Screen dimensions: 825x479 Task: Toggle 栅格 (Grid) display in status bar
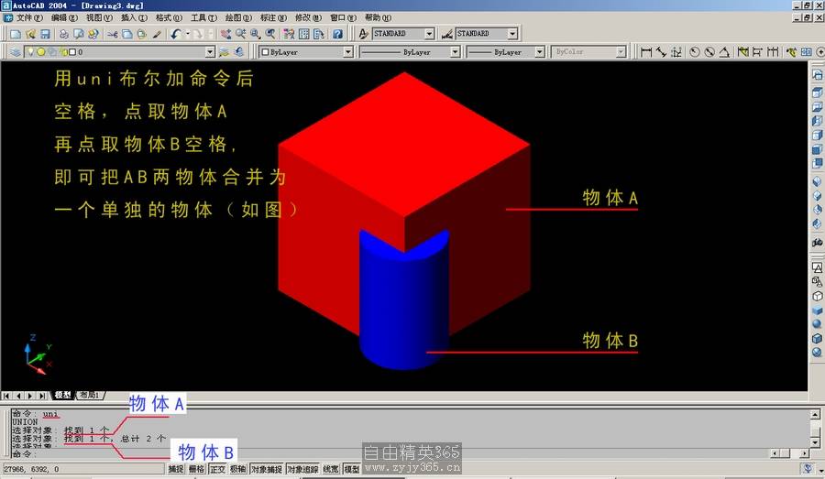196,469
